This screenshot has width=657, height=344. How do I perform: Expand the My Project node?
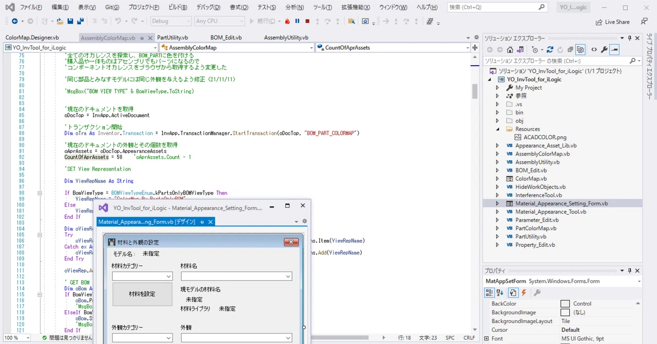pyautogui.click(x=497, y=88)
